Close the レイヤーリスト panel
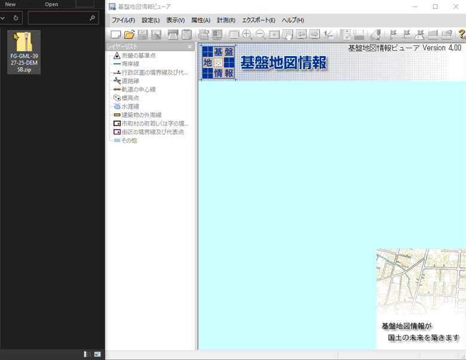466x360 pixels. coord(190,47)
